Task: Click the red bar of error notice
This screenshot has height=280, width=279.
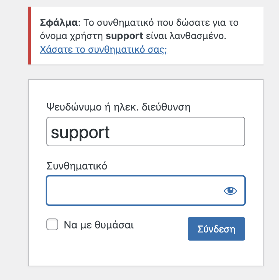Action: tap(29, 35)
